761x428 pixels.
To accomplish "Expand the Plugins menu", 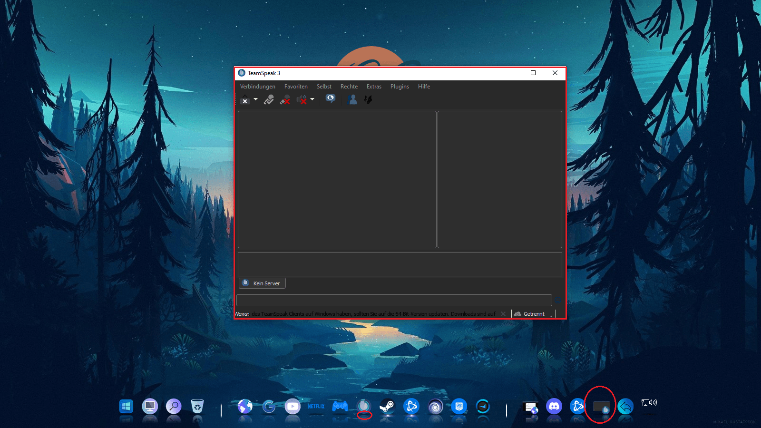I will click(x=400, y=87).
